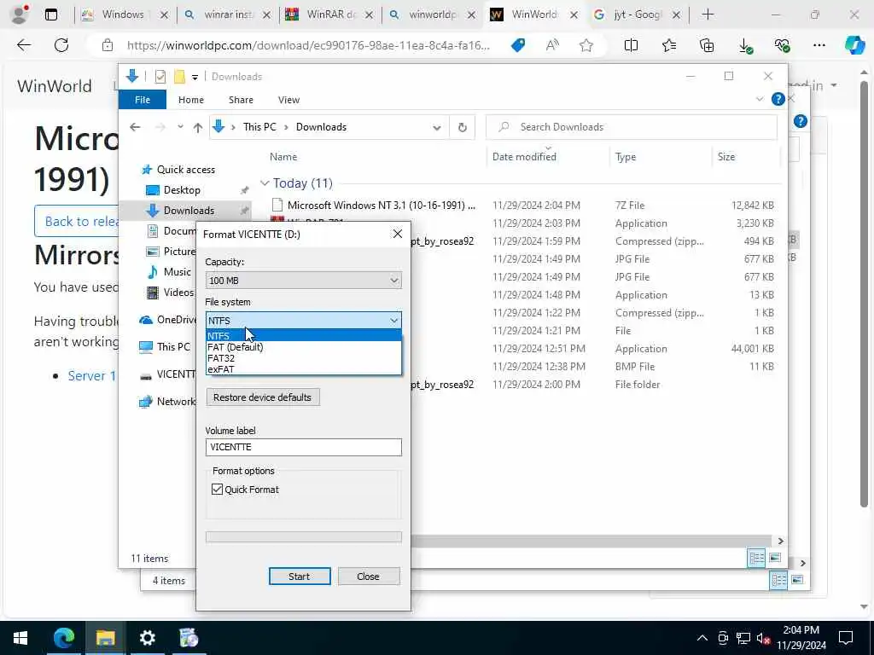
Task: Open Windows Start menu
Action: click(x=20, y=638)
